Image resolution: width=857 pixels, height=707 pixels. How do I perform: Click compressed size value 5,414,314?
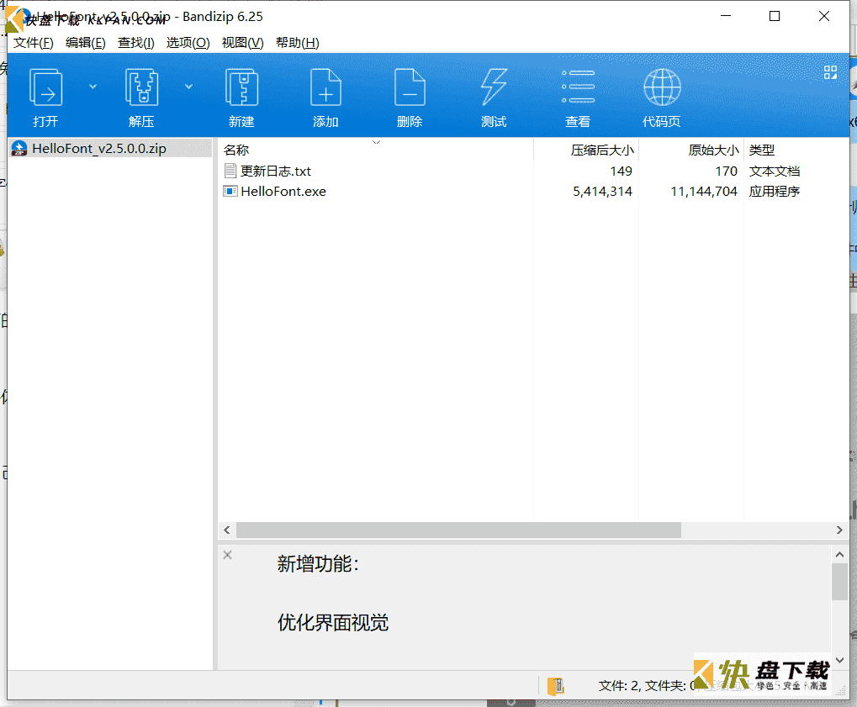[602, 191]
